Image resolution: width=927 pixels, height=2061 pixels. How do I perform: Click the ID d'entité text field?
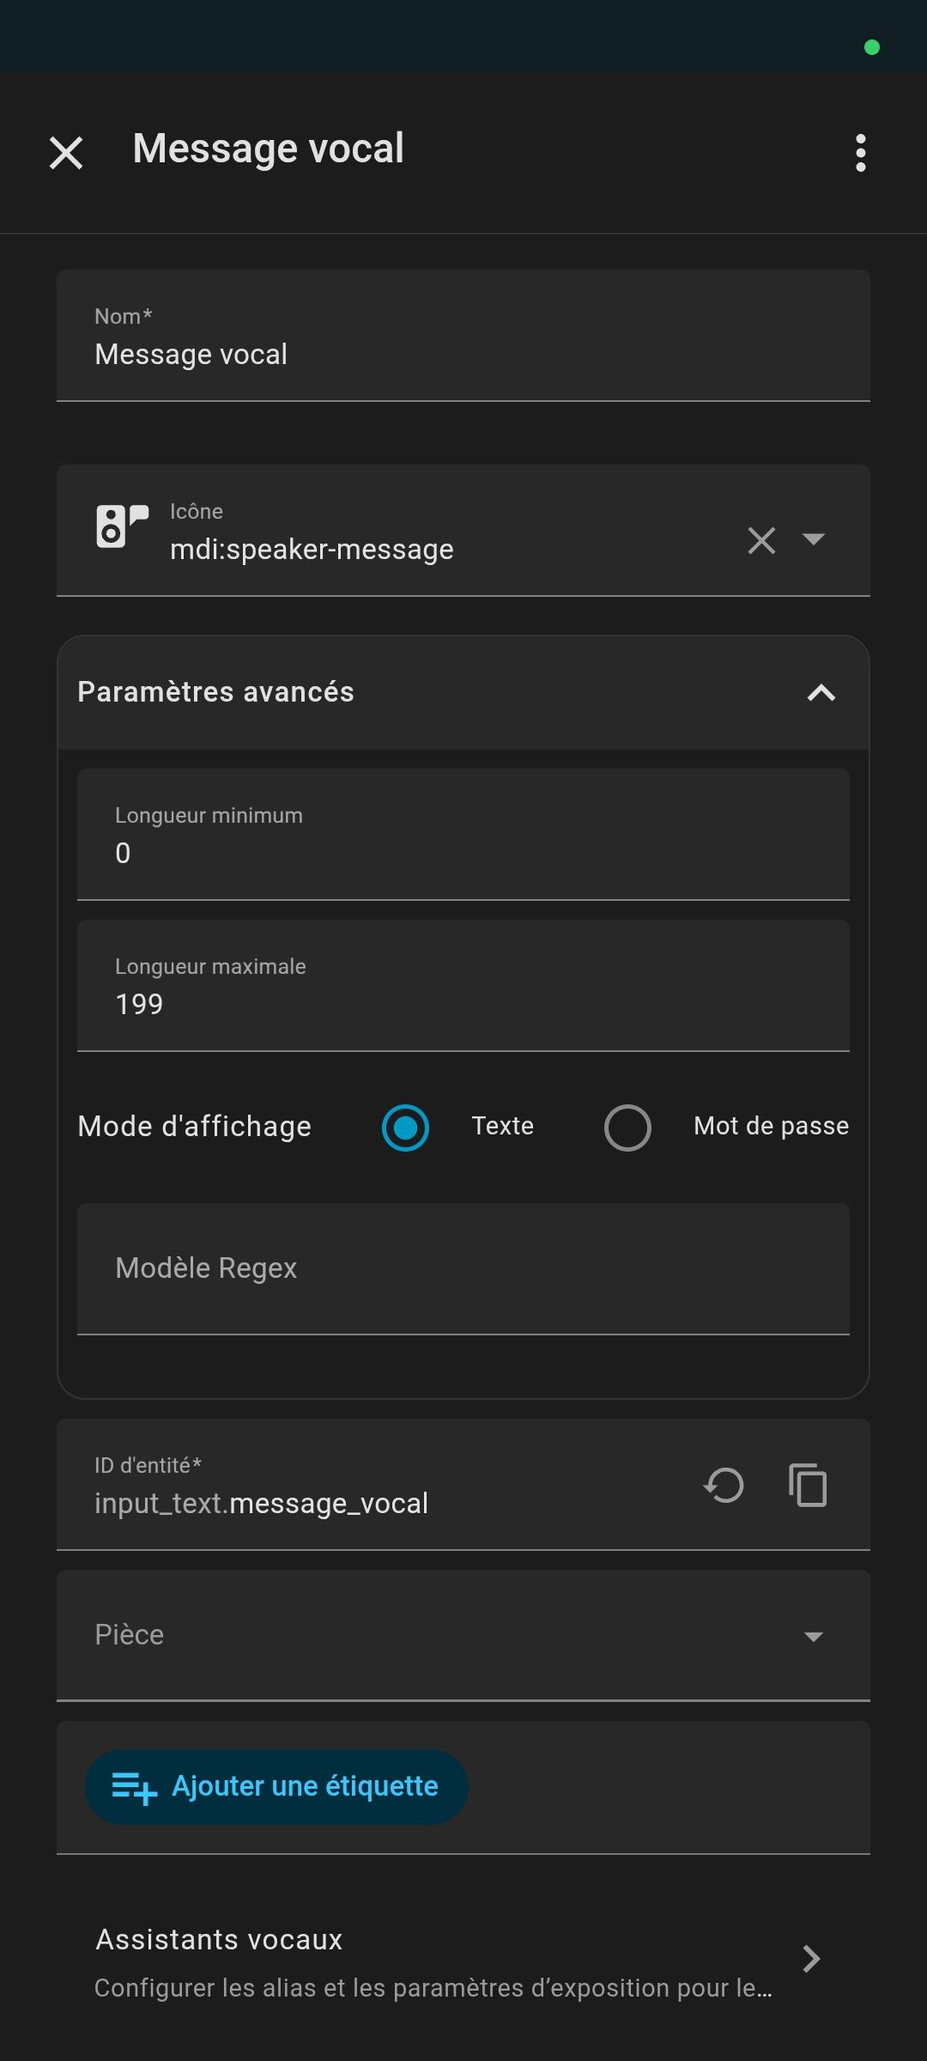pyautogui.click(x=378, y=1503)
